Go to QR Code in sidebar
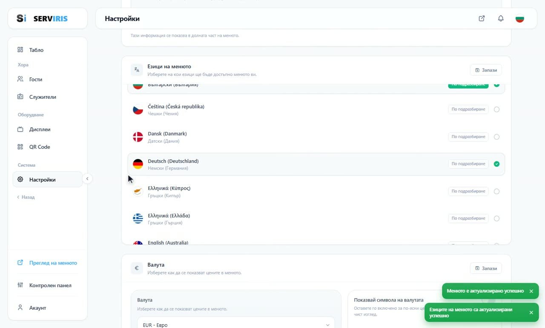This screenshot has width=545, height=328. [47, 147]
